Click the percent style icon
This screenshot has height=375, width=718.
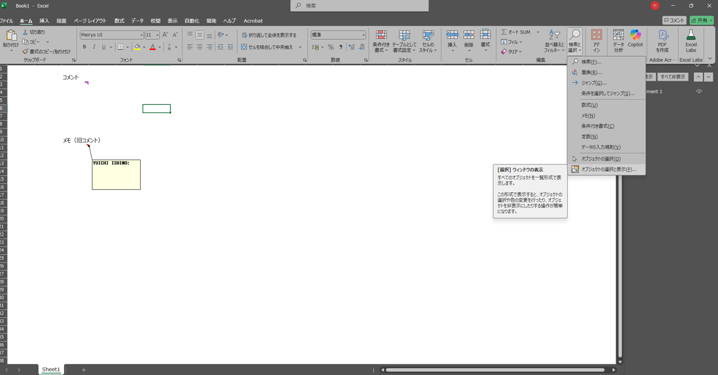tap(331, 47)
